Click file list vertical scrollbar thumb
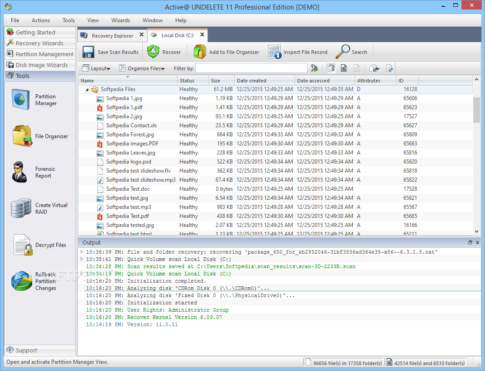Viewport: 485px width, 371px height. [x=476, y=110]
